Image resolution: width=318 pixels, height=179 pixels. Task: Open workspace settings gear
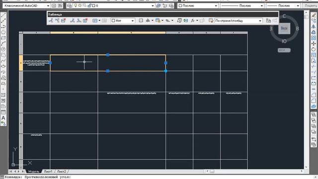[54, 5]
